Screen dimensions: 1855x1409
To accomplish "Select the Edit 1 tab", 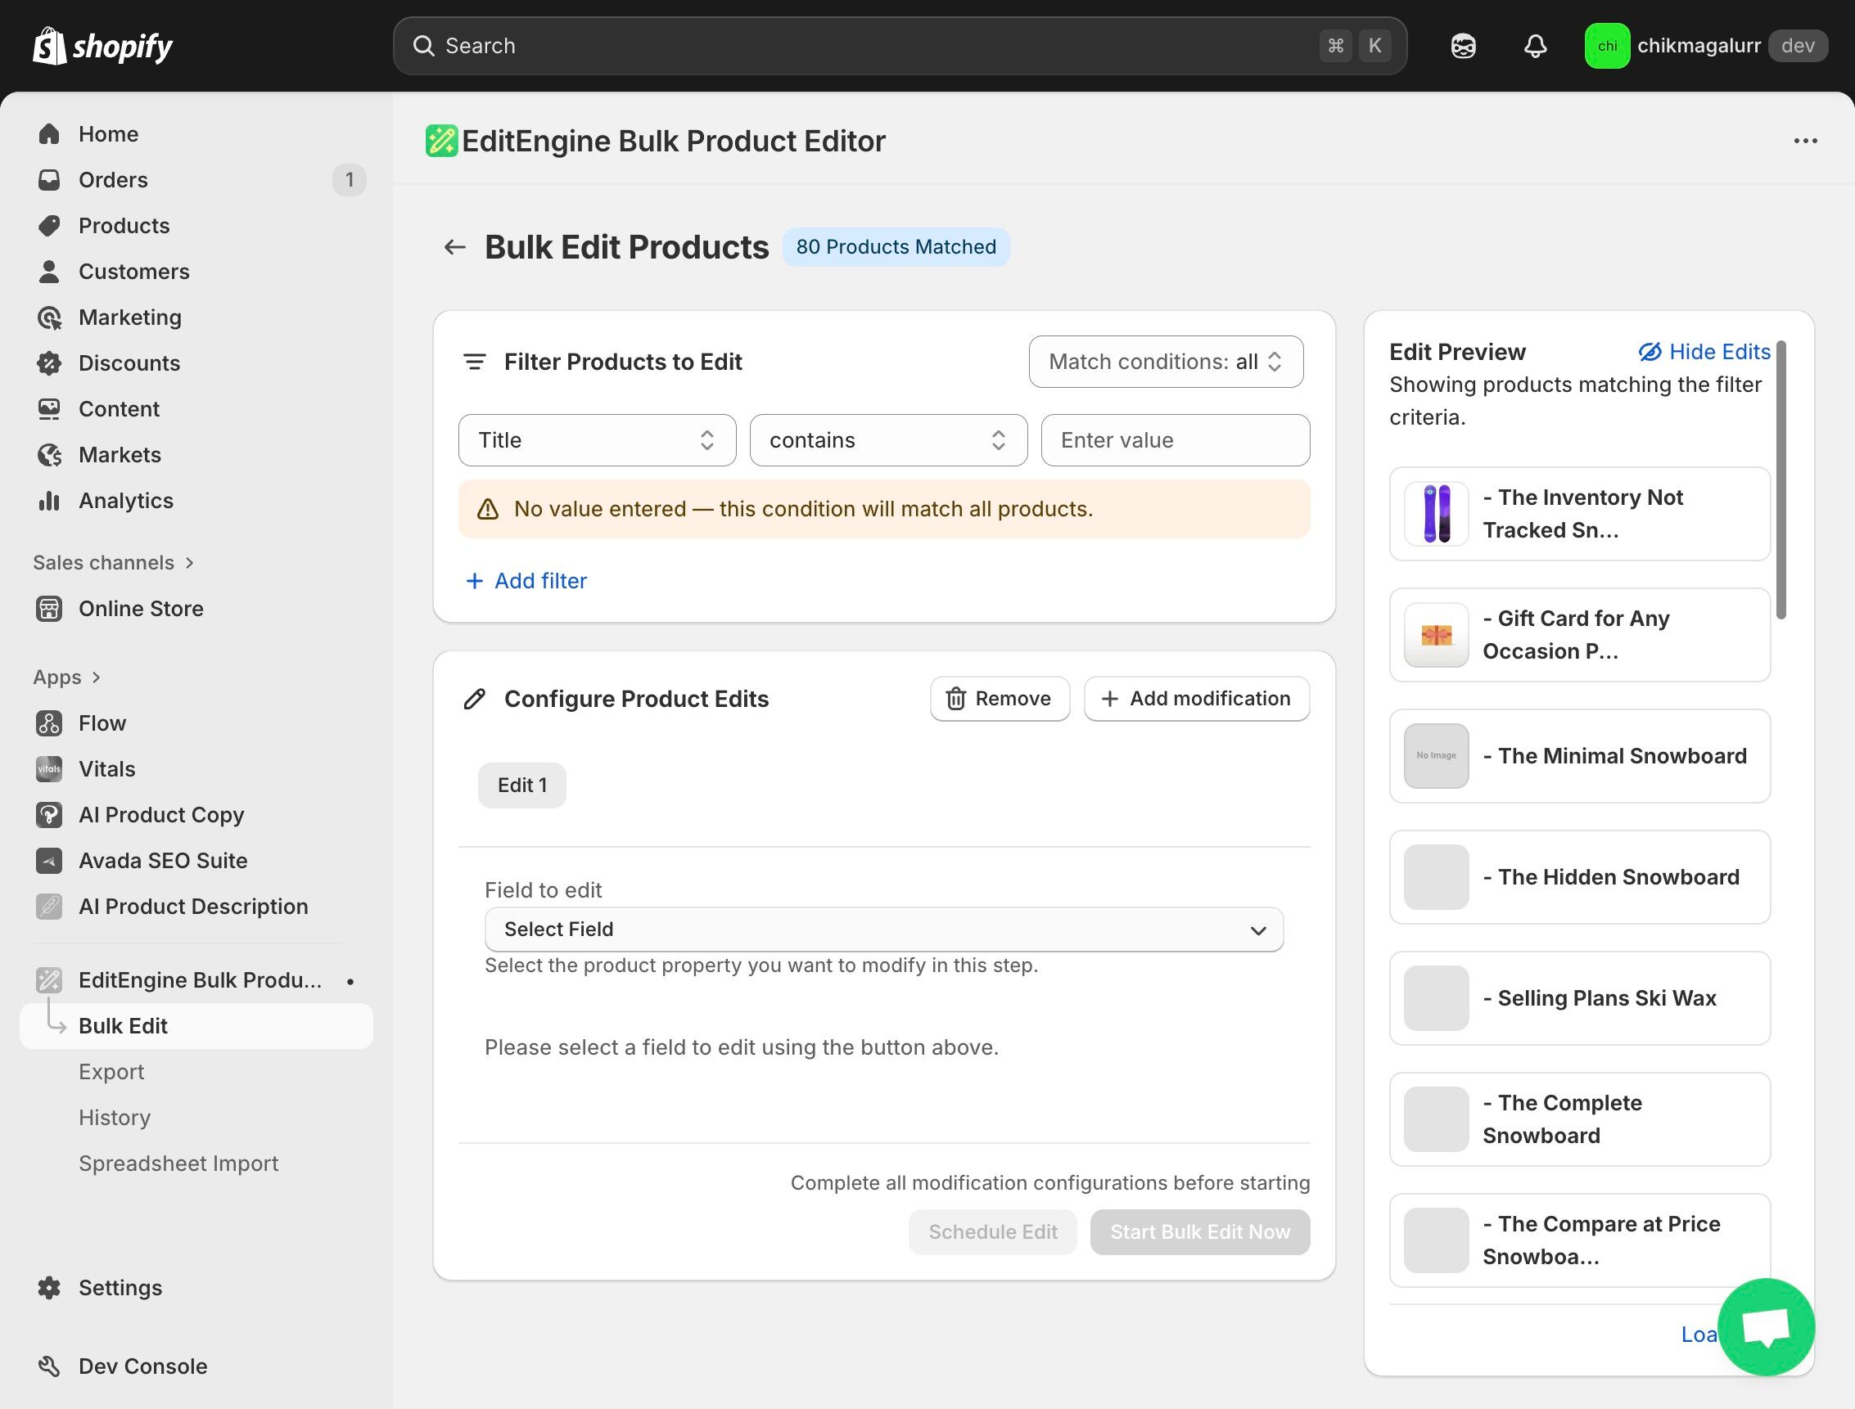I will tap(521, 786).
